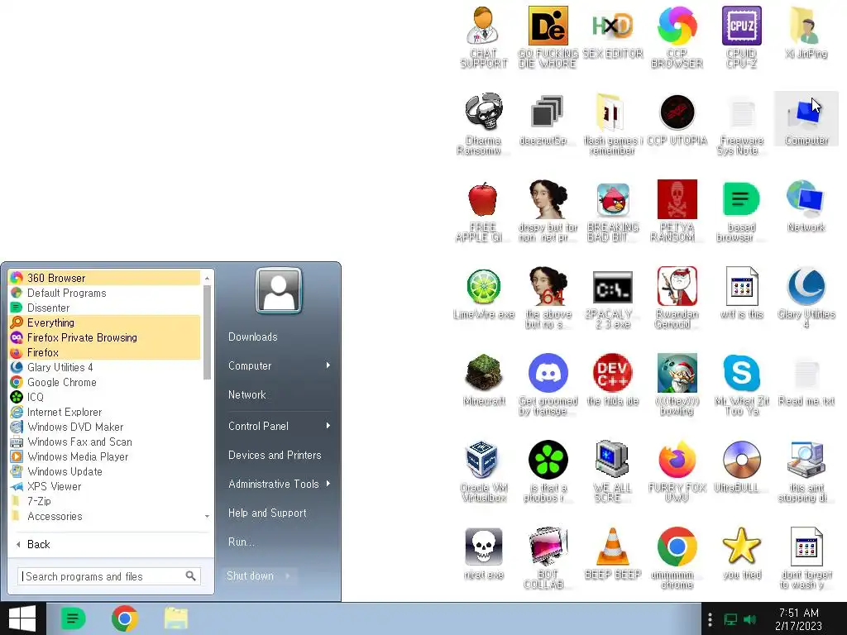Open the DEV C++ desktop icon

point(613,380)
